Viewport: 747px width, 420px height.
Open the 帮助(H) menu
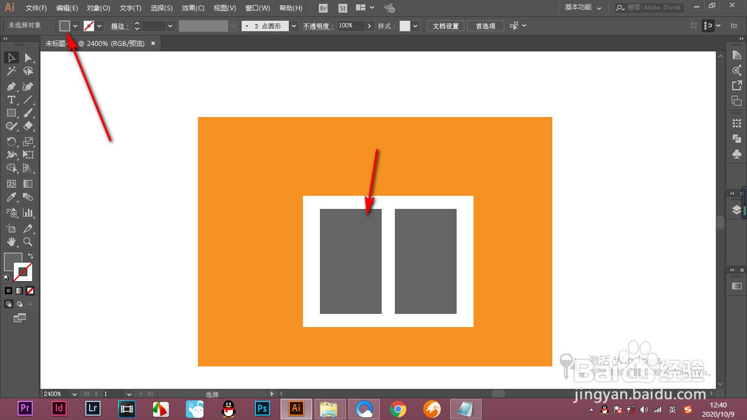click(x=290, y=8)
